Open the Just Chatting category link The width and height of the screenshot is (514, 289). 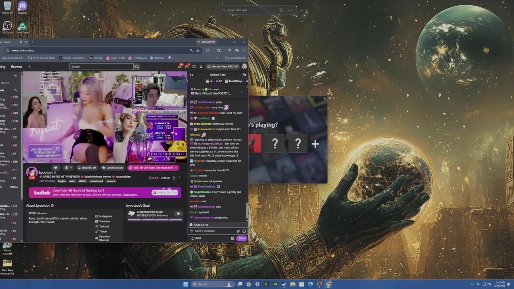point(47,181)
